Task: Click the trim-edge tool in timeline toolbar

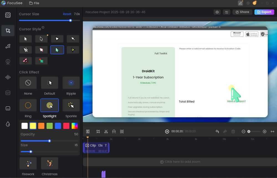Action: click(x=114, y=132)
